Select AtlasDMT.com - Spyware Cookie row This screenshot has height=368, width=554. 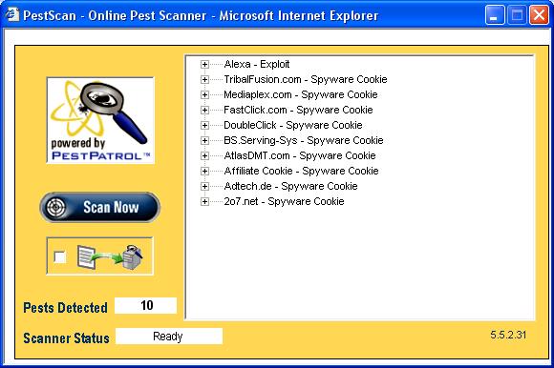point(300,155)
